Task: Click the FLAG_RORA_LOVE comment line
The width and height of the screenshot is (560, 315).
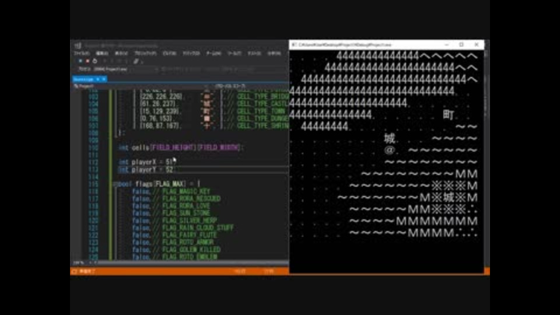Action: click(x=171, y=206)
